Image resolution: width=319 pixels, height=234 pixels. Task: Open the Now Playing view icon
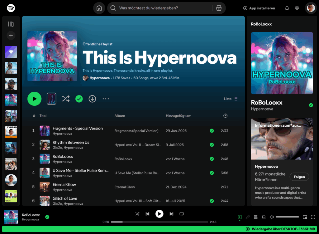pos(240,217)
